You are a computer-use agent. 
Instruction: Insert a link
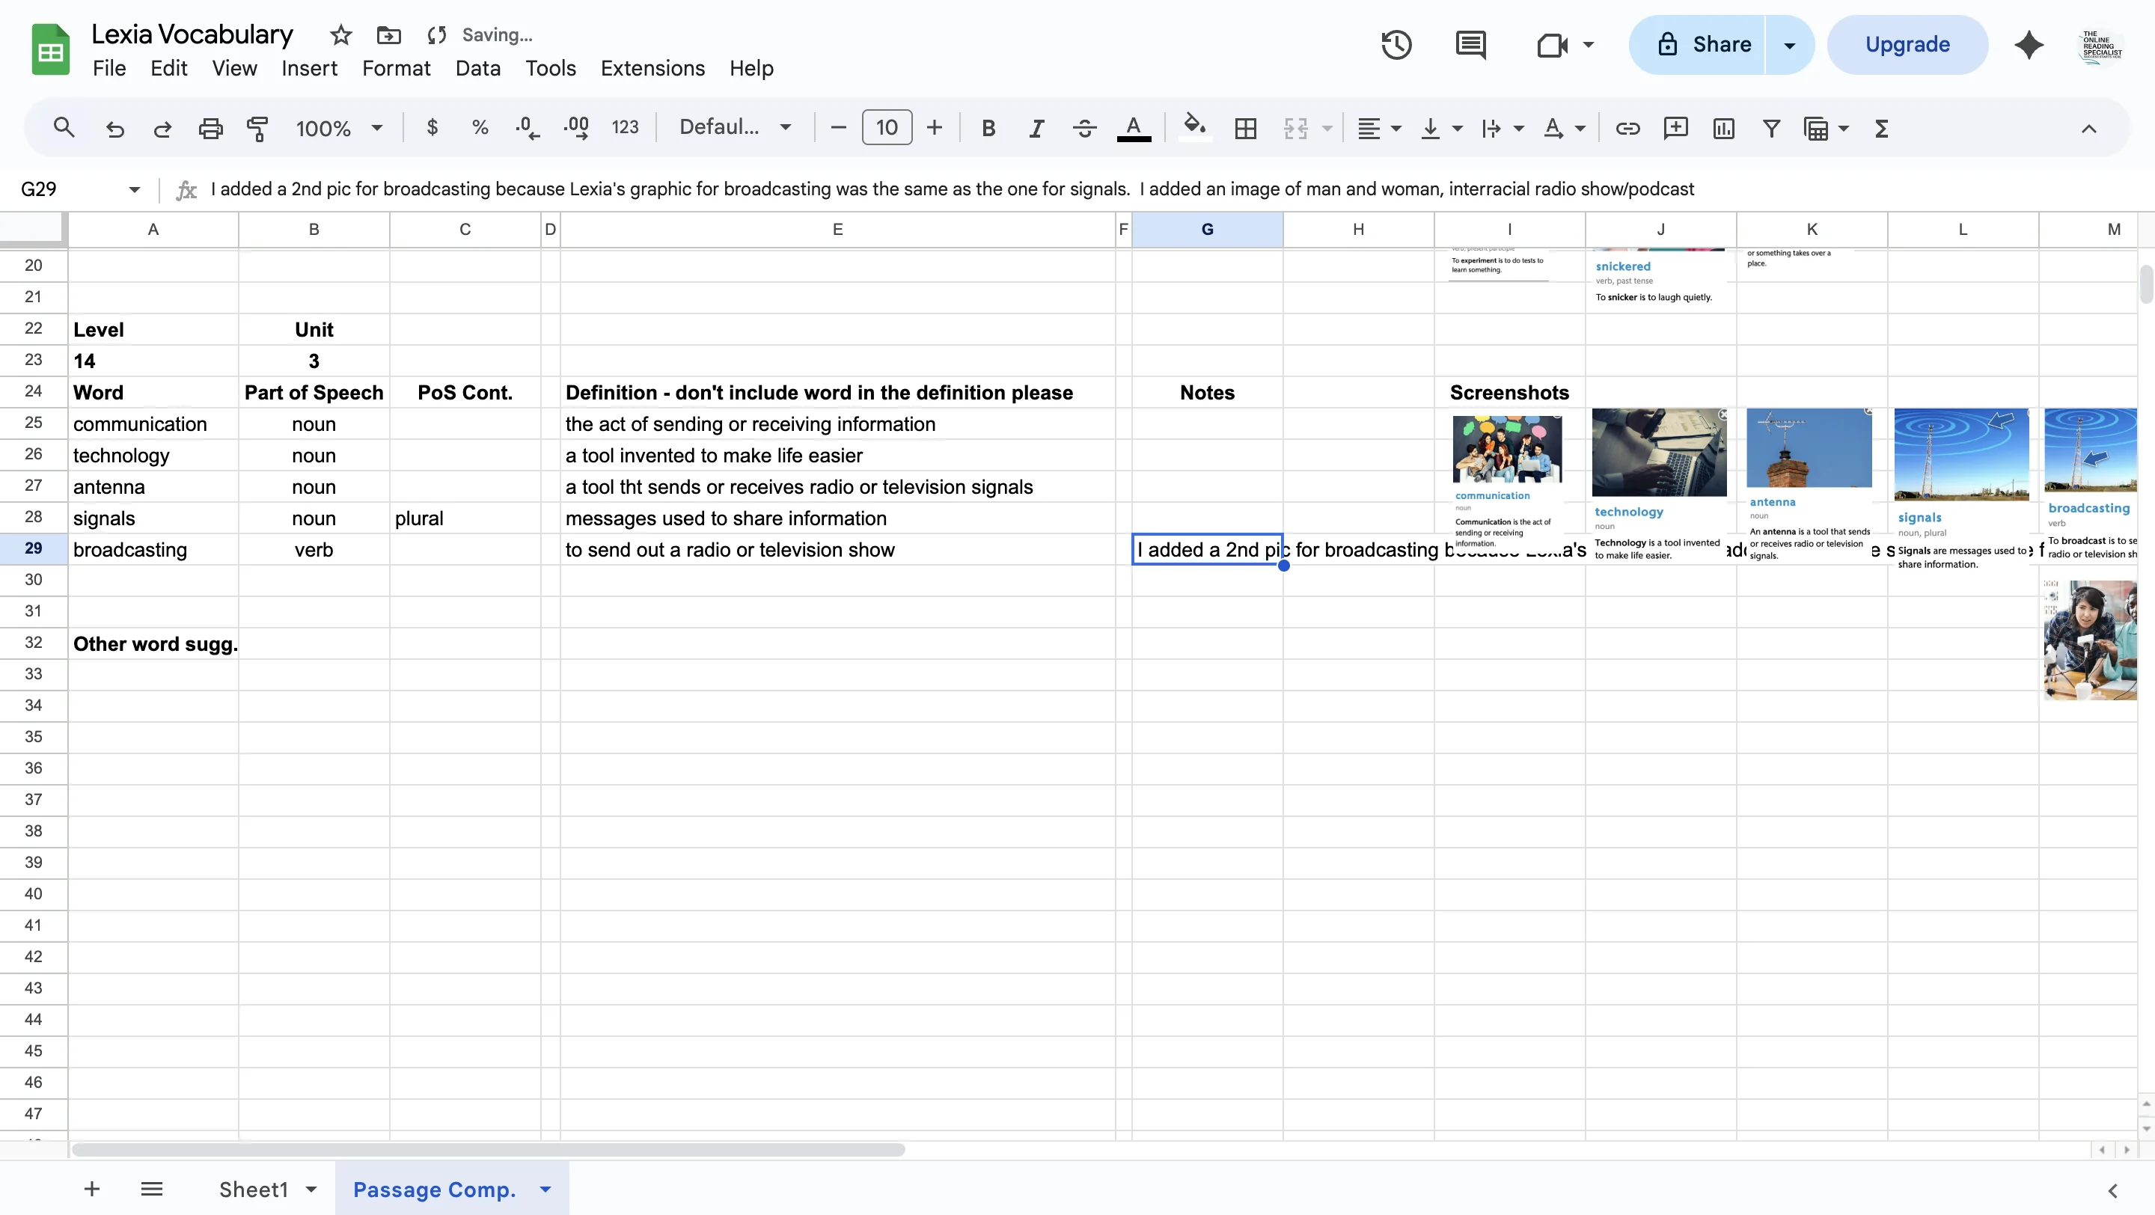(x=1627, y=128)
